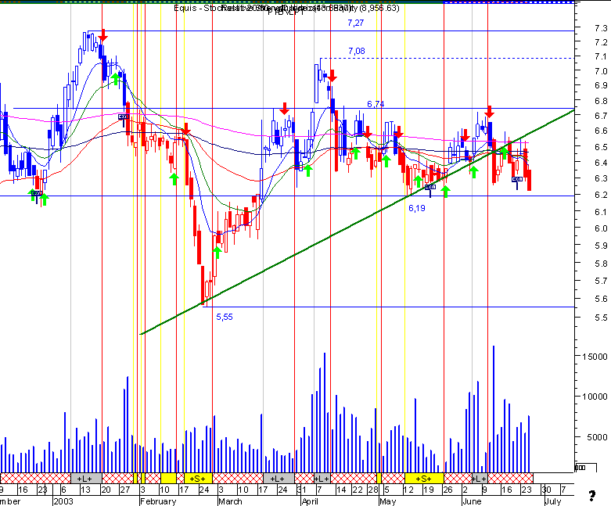Select the March month label
The image size is (611, 506).
[230, 501]
